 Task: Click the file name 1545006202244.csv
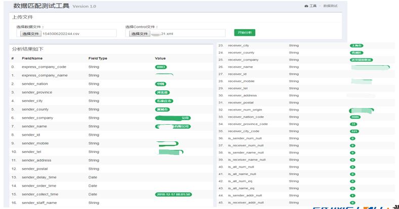(61, 34)
